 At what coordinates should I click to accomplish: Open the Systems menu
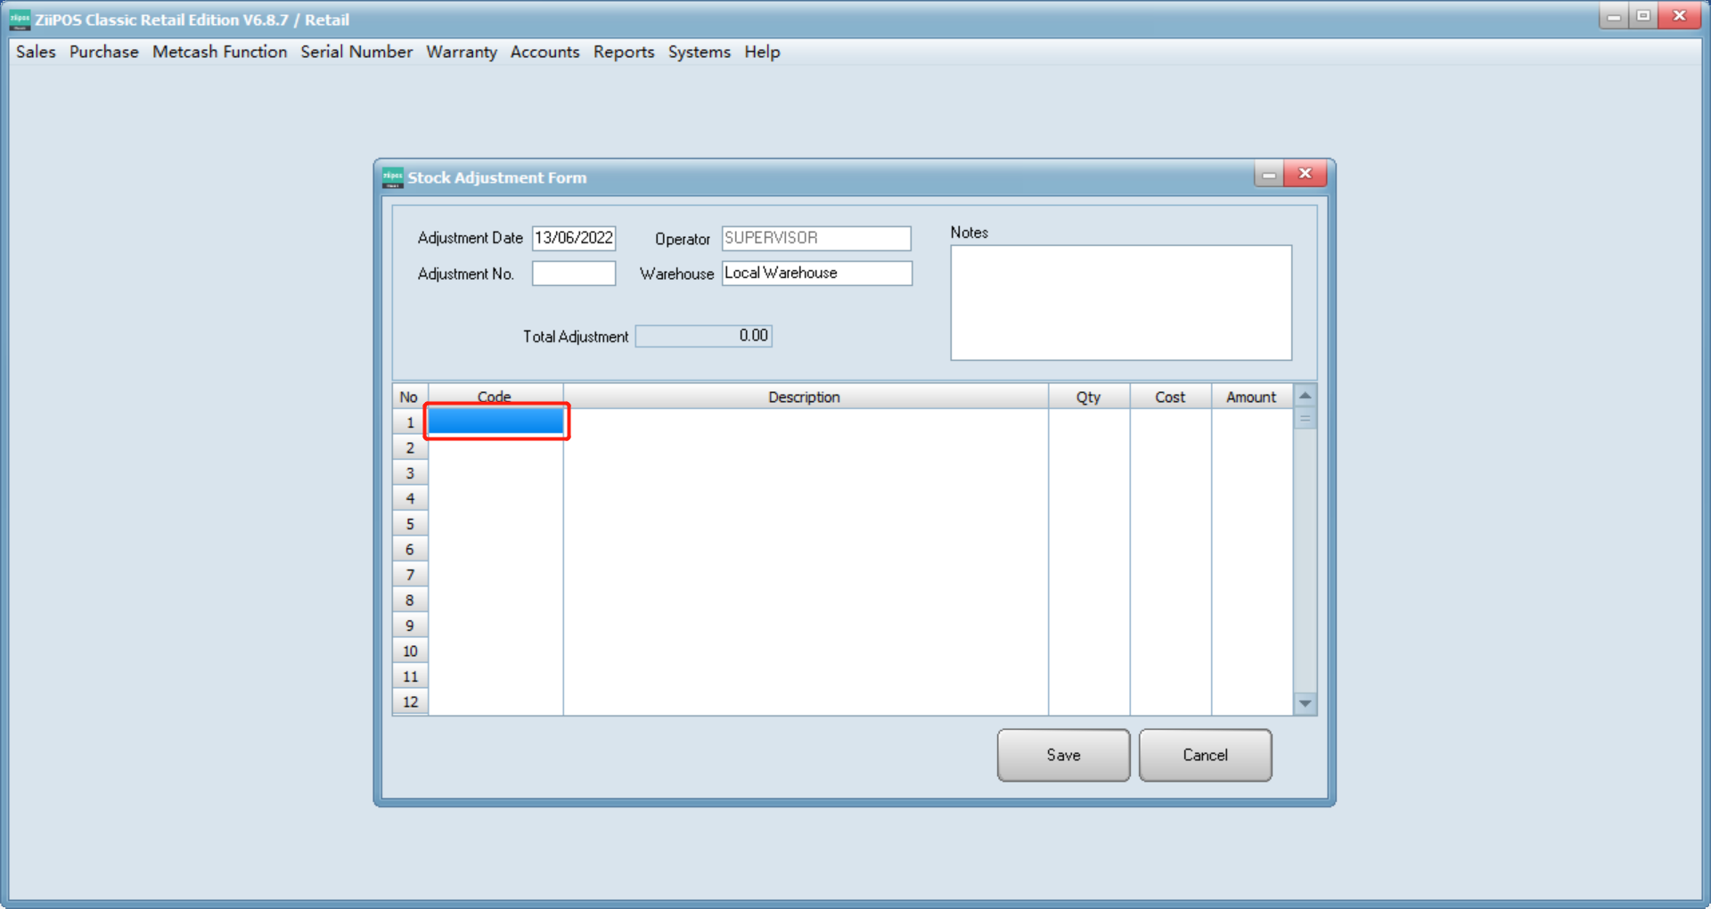(x=699, y=52)
